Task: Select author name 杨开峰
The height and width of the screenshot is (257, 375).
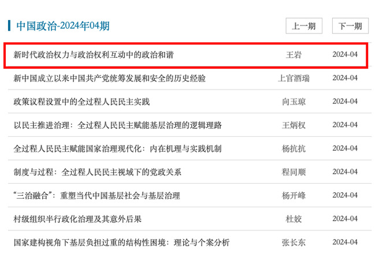Action: (x=294, y=195)
